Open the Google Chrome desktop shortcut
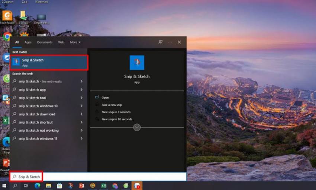The height and width of the screenshot is (190, 316). tap(7, 37)
